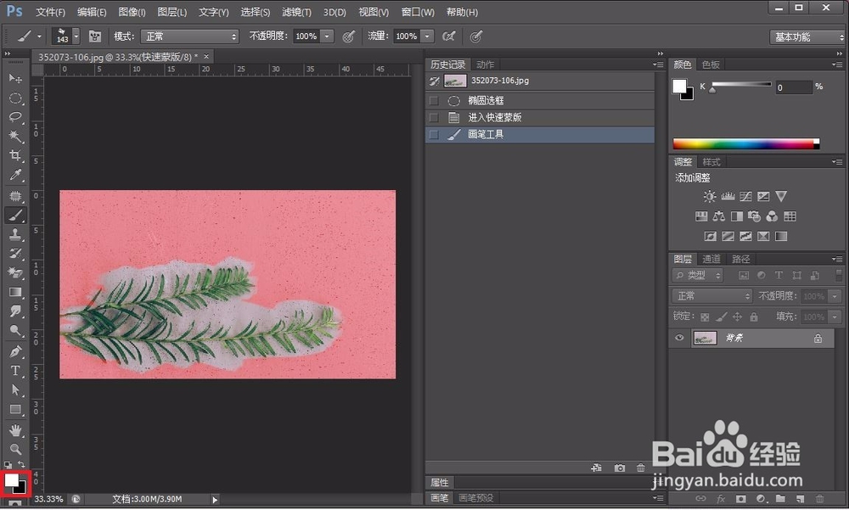The height and width of the screenshot is (510, 849).
Task: Add a Color Balance adjustment
Action: tap(718, 216)
